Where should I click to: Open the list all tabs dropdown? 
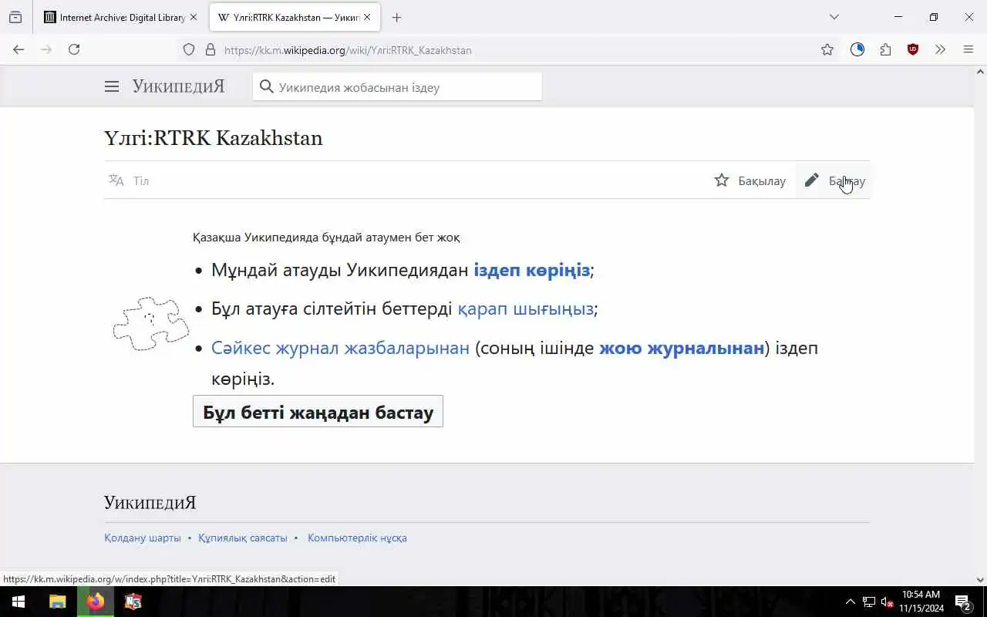point(834,17)
